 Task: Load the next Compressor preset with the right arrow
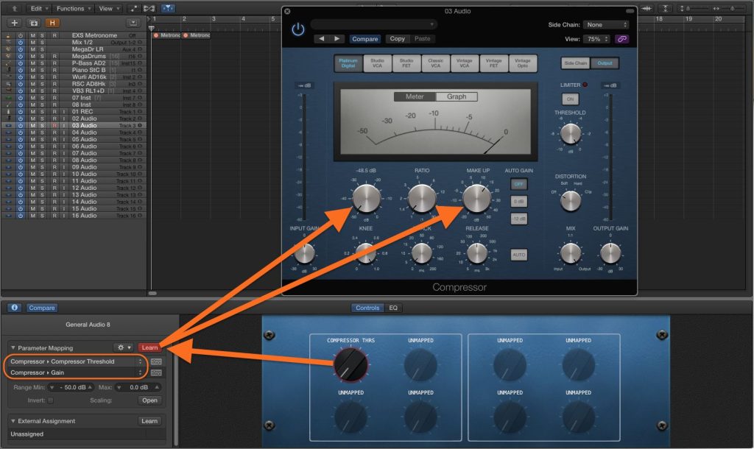[337, 38]
